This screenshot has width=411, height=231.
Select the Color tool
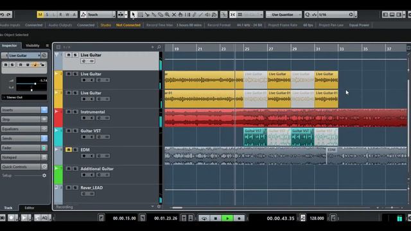point(214,15)
